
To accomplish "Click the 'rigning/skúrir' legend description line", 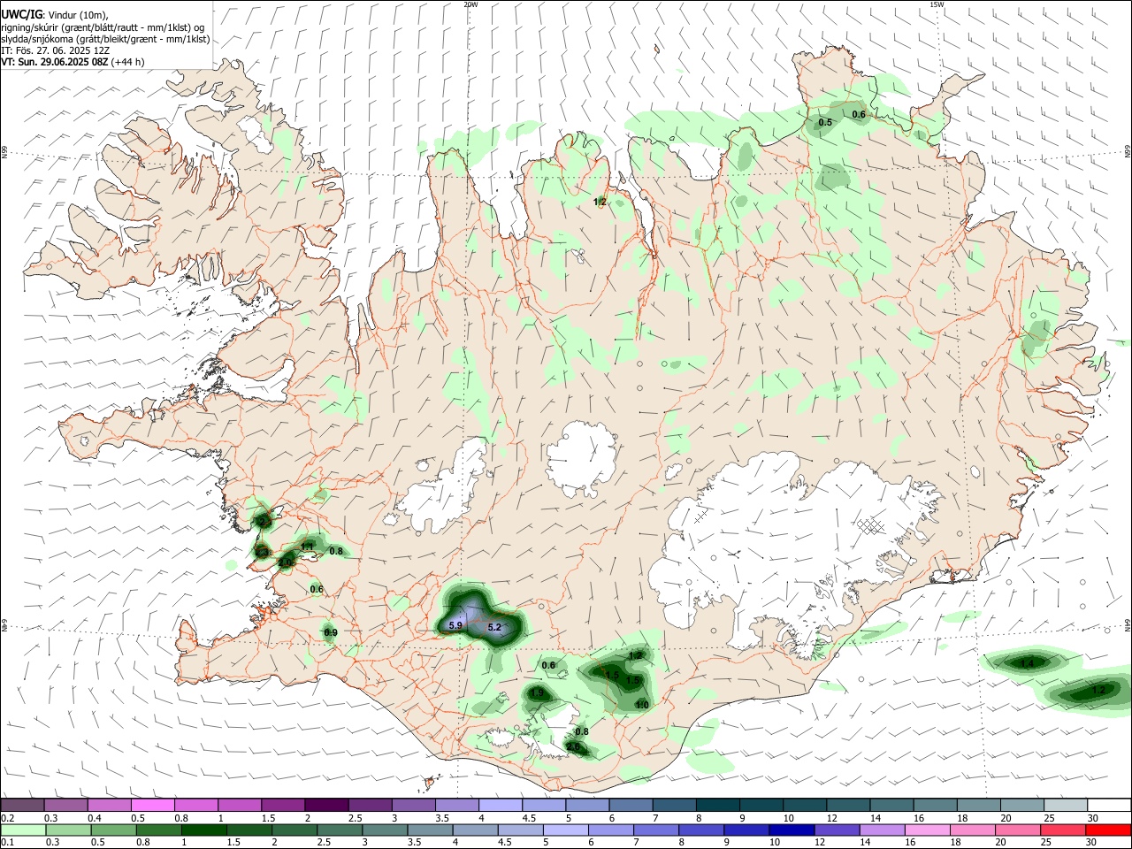I will pyautogui.click(x=103, y=27).
